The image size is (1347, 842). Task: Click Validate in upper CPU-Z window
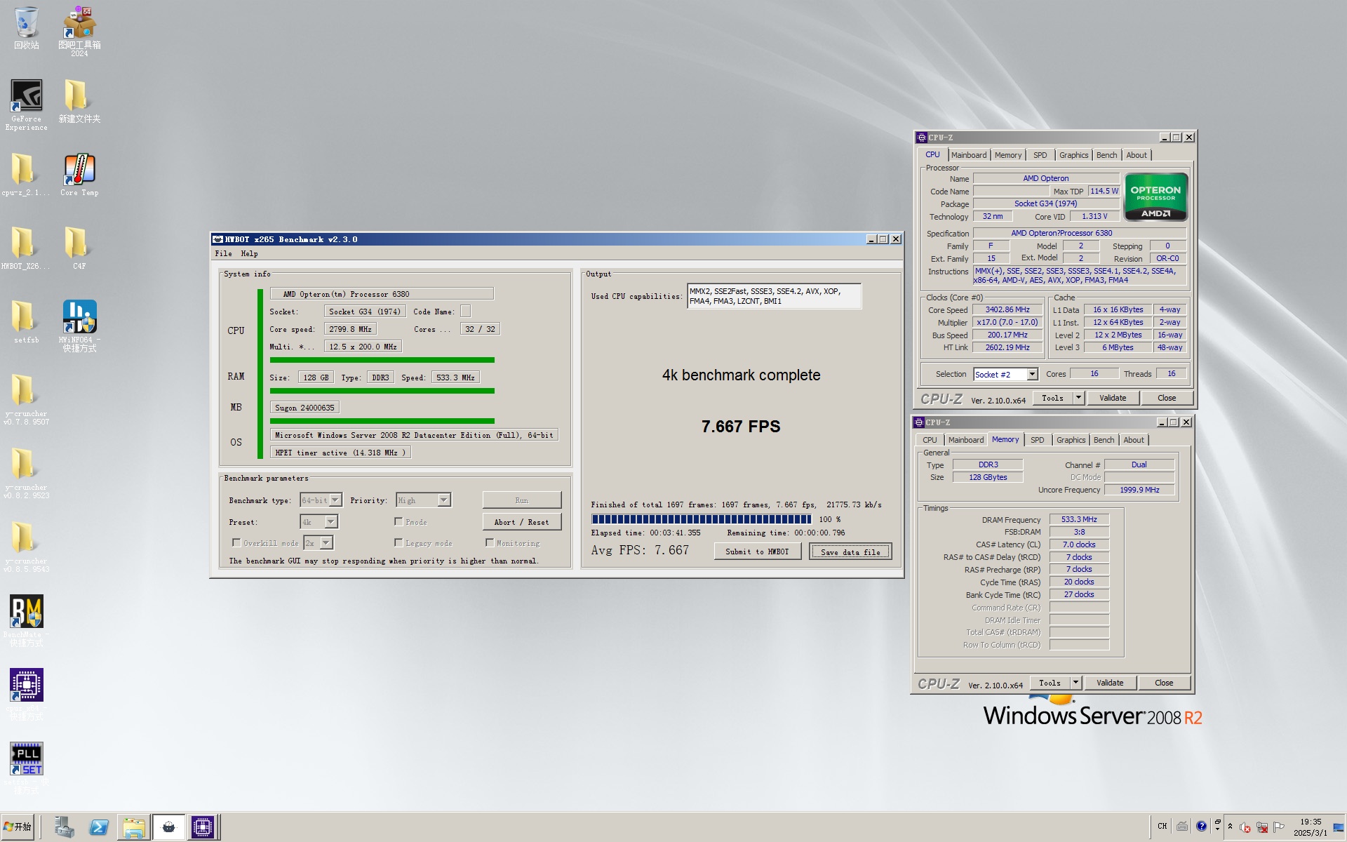1113,398
